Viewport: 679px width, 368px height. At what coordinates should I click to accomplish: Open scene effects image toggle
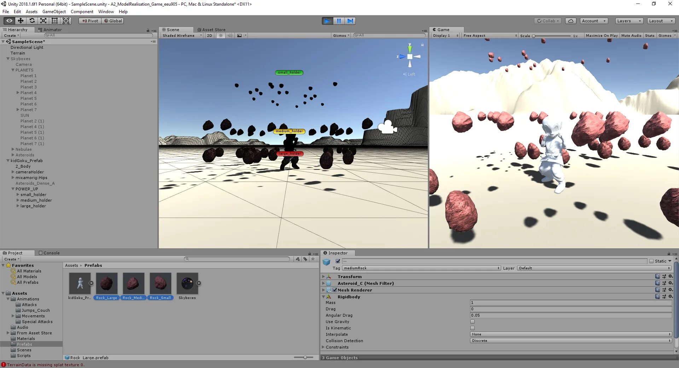click(x=239, y=35)
